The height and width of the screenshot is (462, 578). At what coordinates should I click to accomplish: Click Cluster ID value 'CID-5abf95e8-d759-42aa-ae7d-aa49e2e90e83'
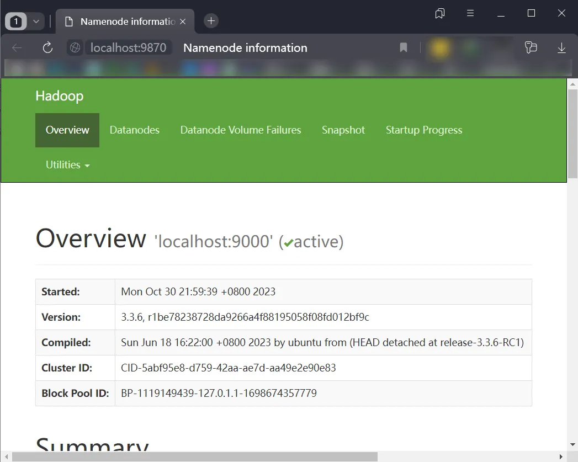(229, 368)
